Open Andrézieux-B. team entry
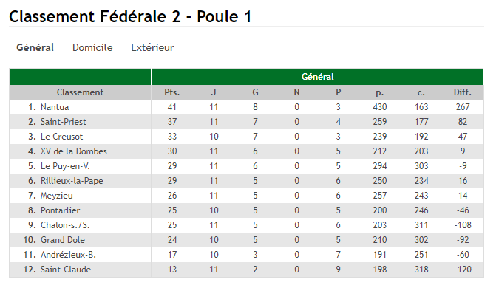 (x=68, y=255)
